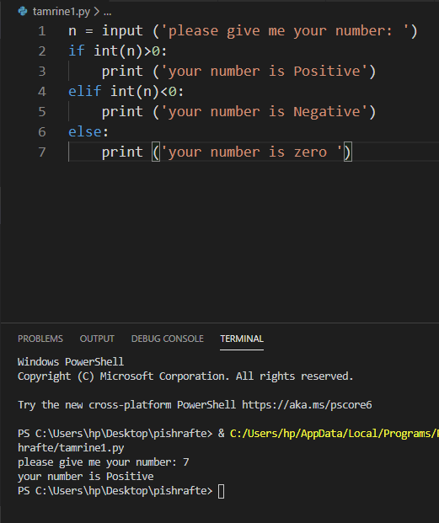Open tamrine1.py breadcrumb item

(x=62, y=12)
